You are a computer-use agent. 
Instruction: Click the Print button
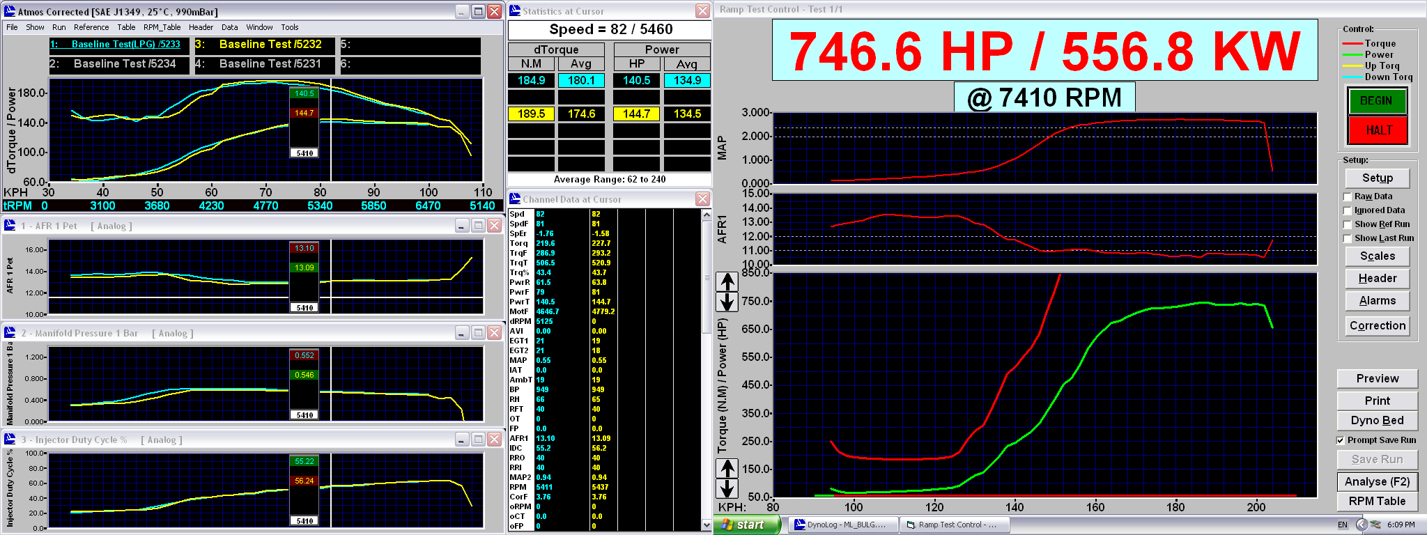[1378, 401]
